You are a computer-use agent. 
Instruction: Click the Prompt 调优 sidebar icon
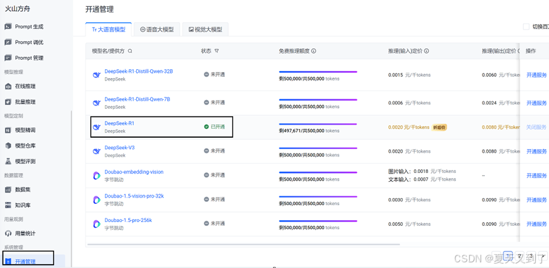8,42
